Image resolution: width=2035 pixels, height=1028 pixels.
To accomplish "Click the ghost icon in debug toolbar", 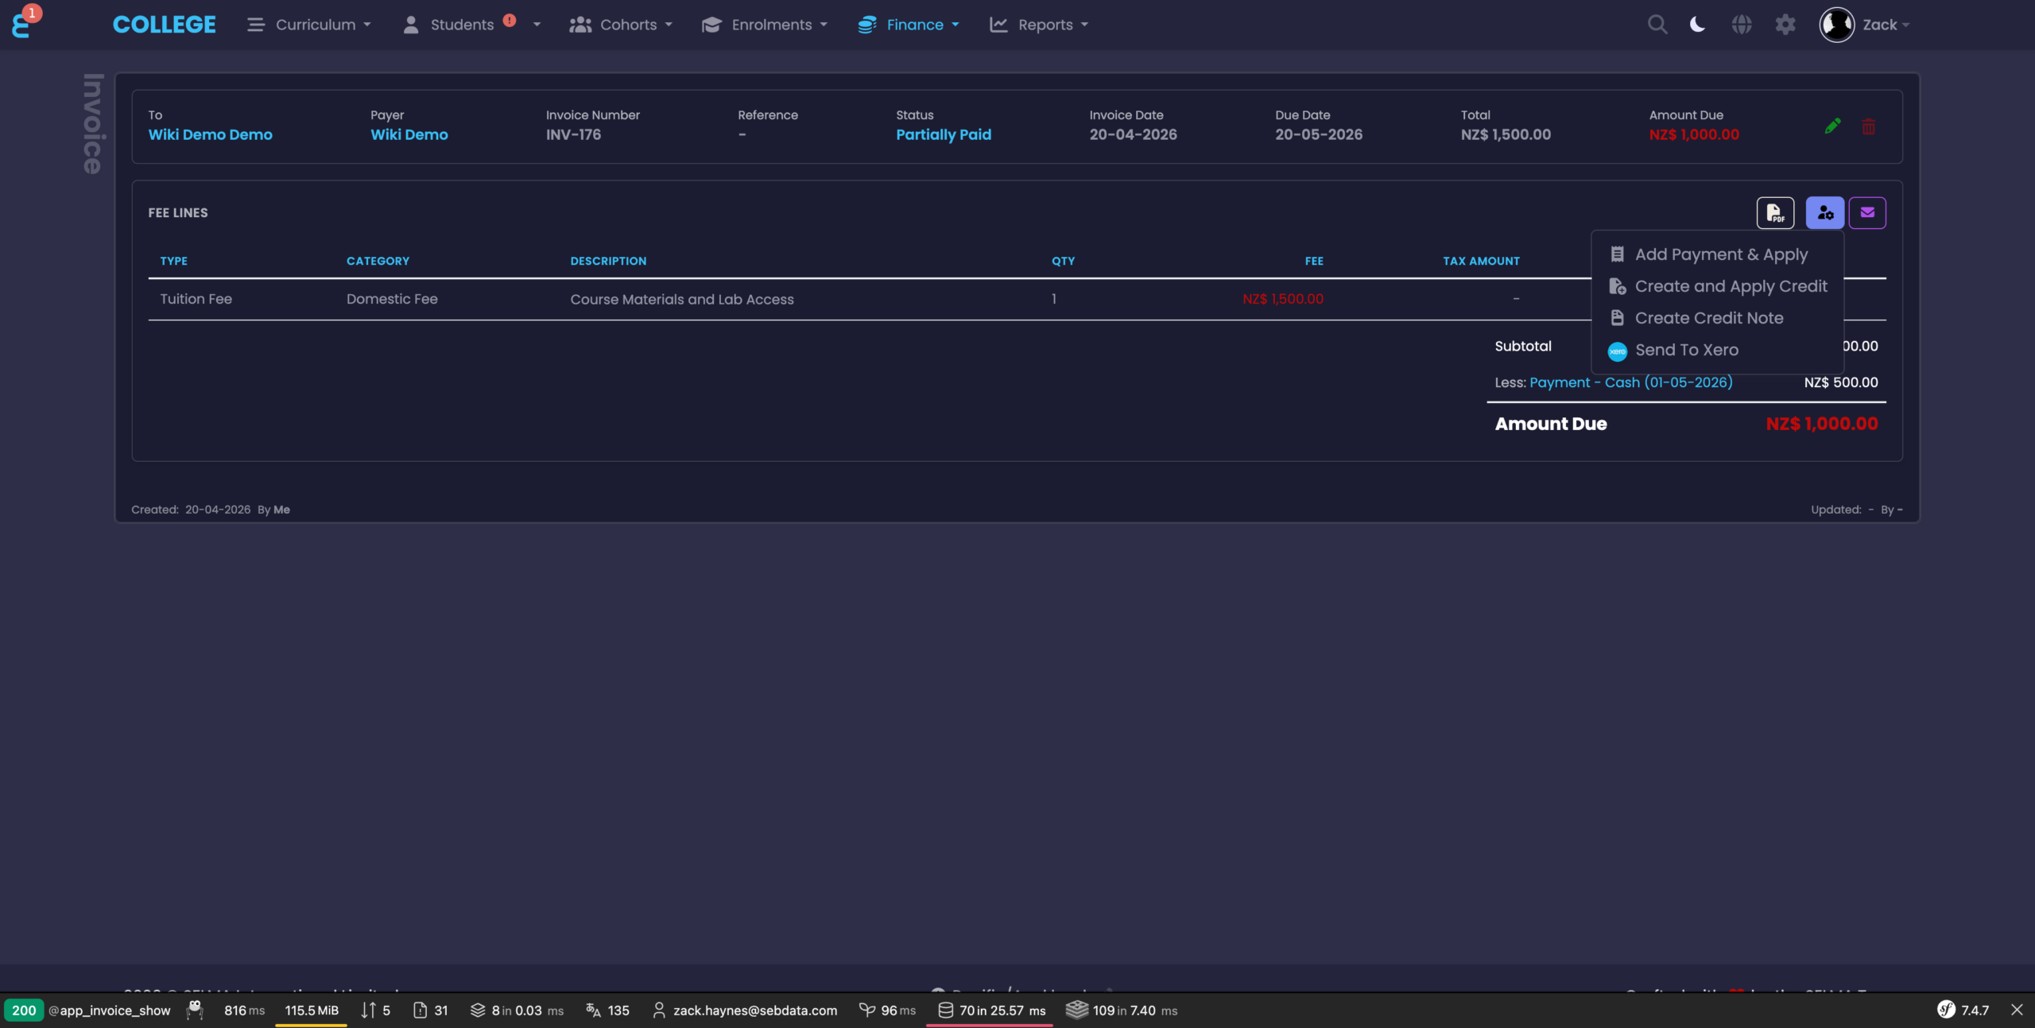I will tap(195, 1010).
